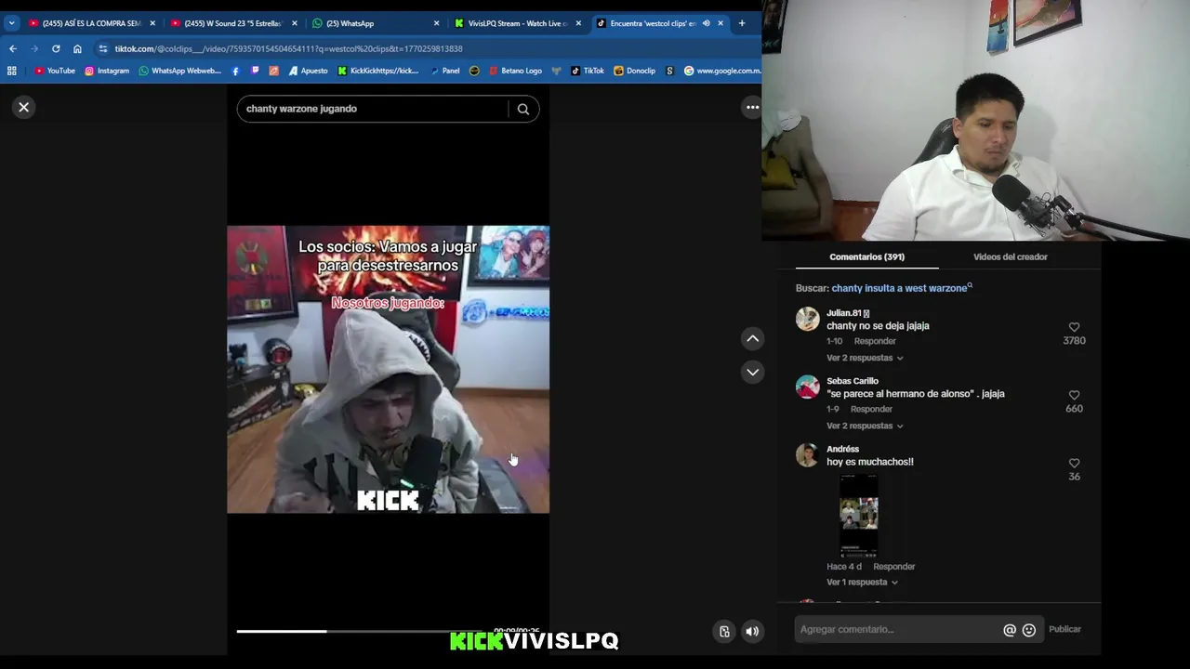This screenshot has height=669, width=1190.
Task: Close the TikTok video viewer
Action: pyautogui.click(x=24, y=108)
